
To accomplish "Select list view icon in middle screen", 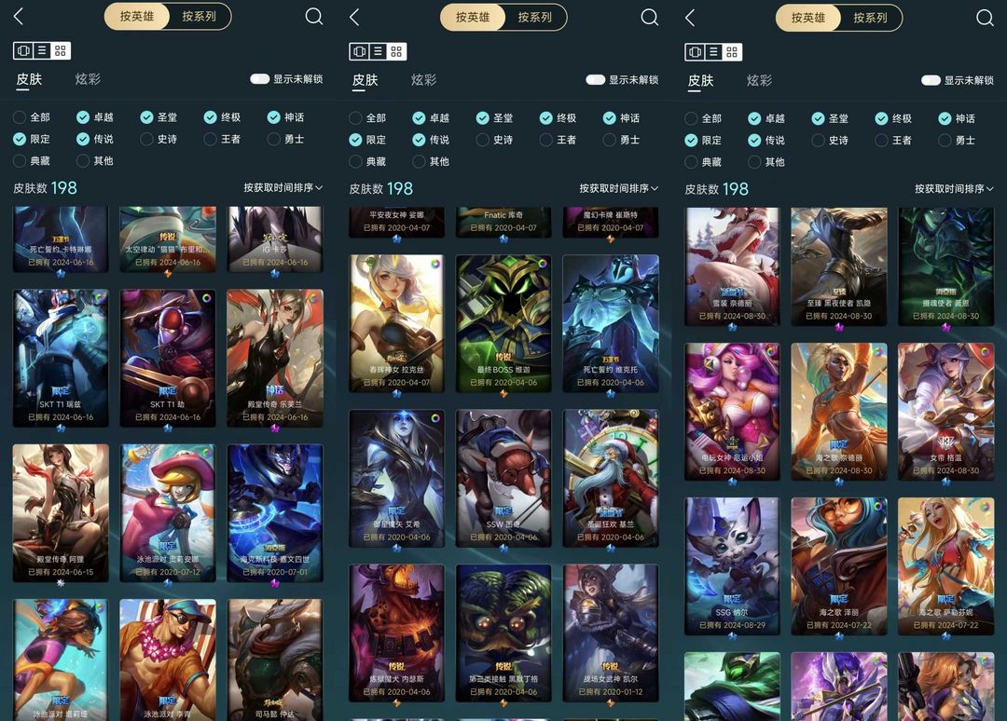I will click(x=378, y=51).
